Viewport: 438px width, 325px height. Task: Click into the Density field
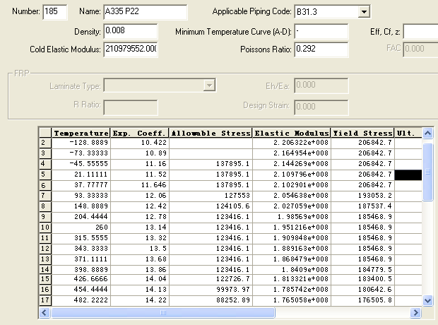(x=130, y=31)
